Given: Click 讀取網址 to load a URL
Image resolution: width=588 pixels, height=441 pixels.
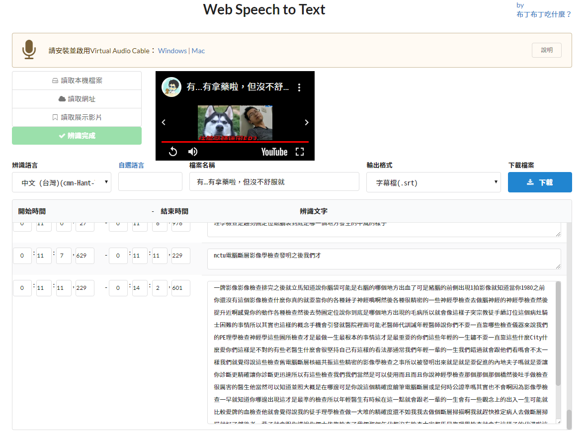Looking at the screenshot, I should point(77,99).
